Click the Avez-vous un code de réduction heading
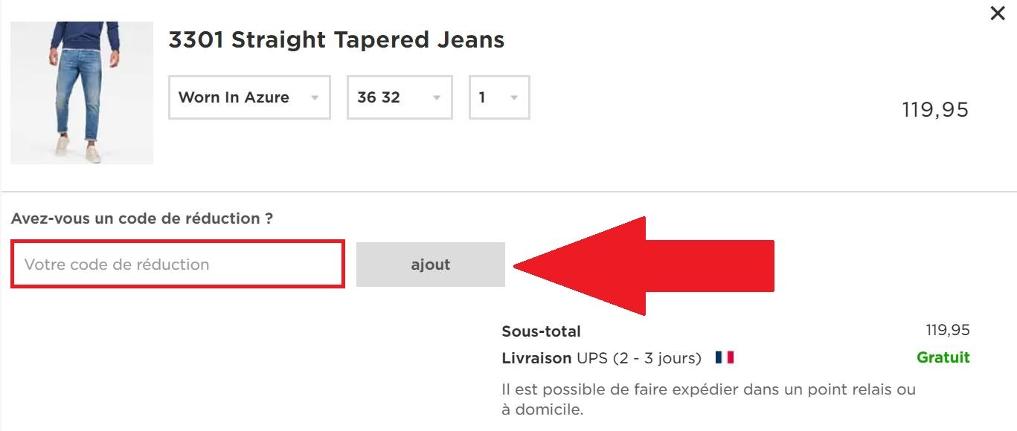The image size is (1017, 431). coord(141,218)
